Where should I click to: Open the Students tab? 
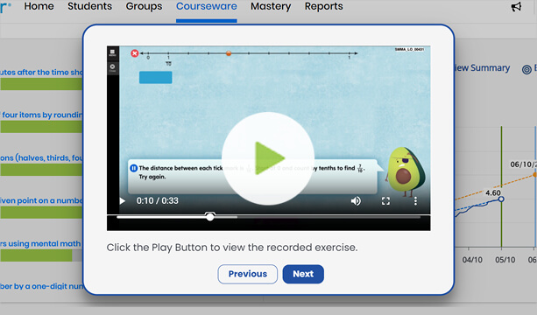pyautogui.click(x=89, y=6)
